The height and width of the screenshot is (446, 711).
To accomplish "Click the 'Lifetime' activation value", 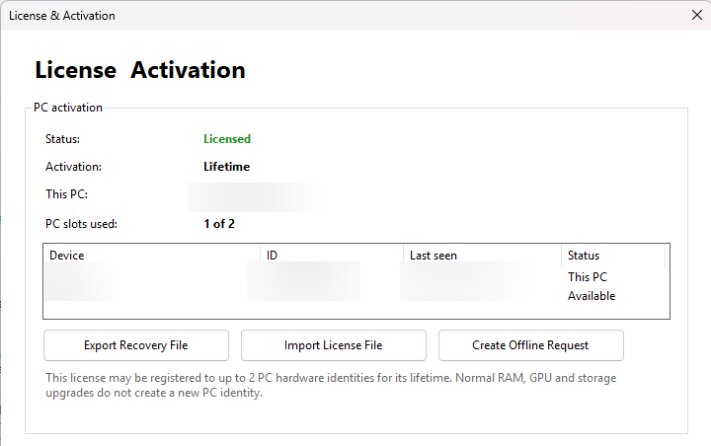I will click(227, 167).
